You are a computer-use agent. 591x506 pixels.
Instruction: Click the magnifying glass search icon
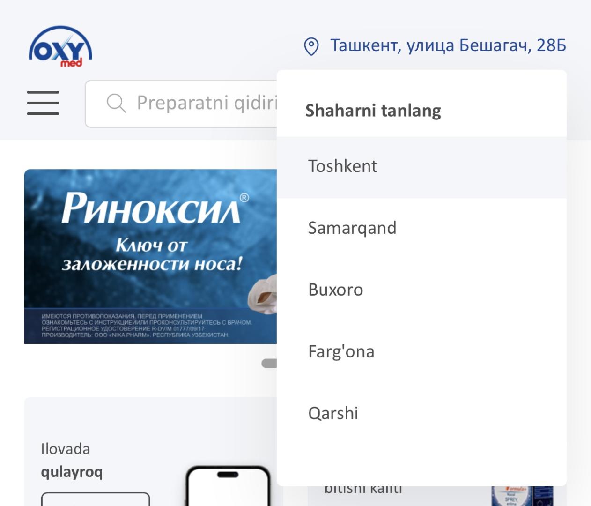[x=116, y=103]
